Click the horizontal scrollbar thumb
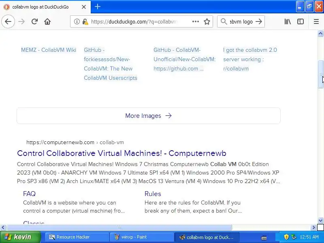Image resolution: width=324 pixels, height=243 pixels. (x=119, y=228)
